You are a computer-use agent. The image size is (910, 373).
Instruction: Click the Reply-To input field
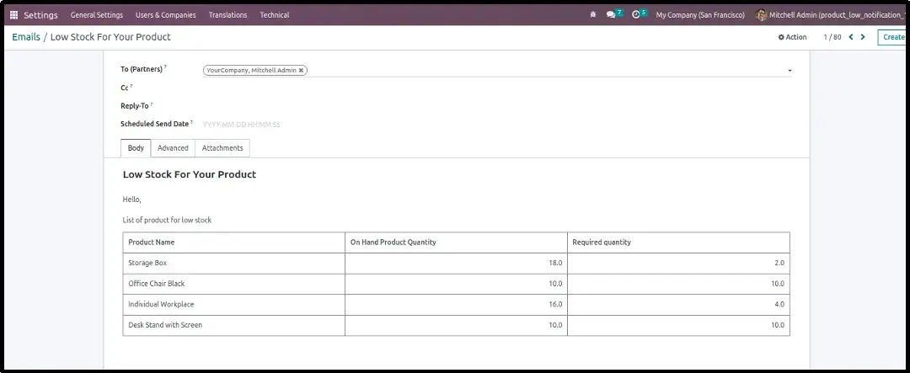coord(497,105)
